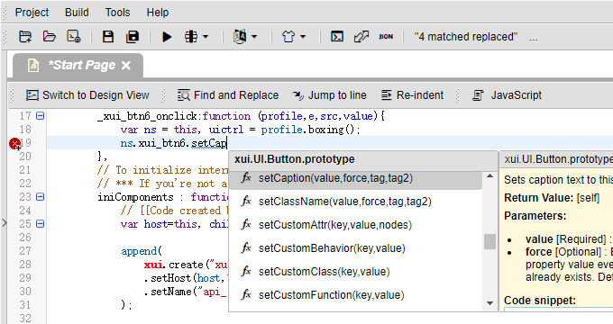Click the fx icon beside setCaption

click(246, 178)
